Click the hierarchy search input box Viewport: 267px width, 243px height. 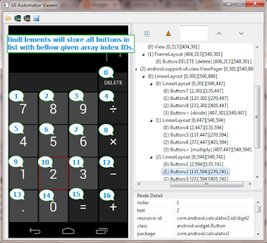pos(194,33)
